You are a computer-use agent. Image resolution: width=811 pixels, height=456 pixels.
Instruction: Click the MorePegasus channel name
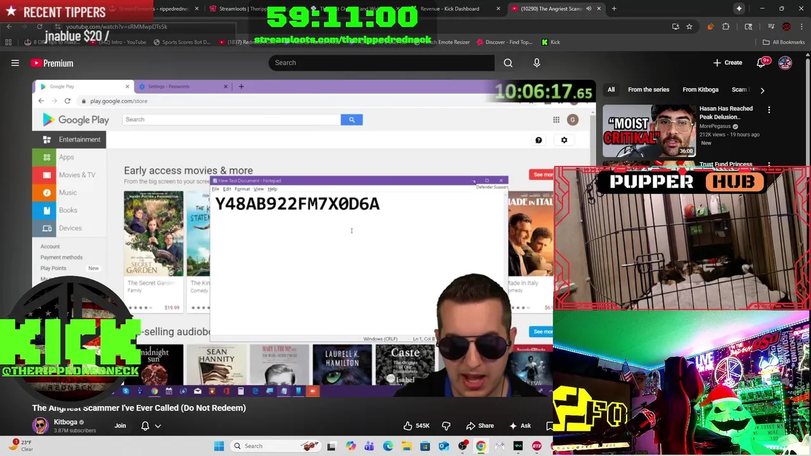point(715,126)
